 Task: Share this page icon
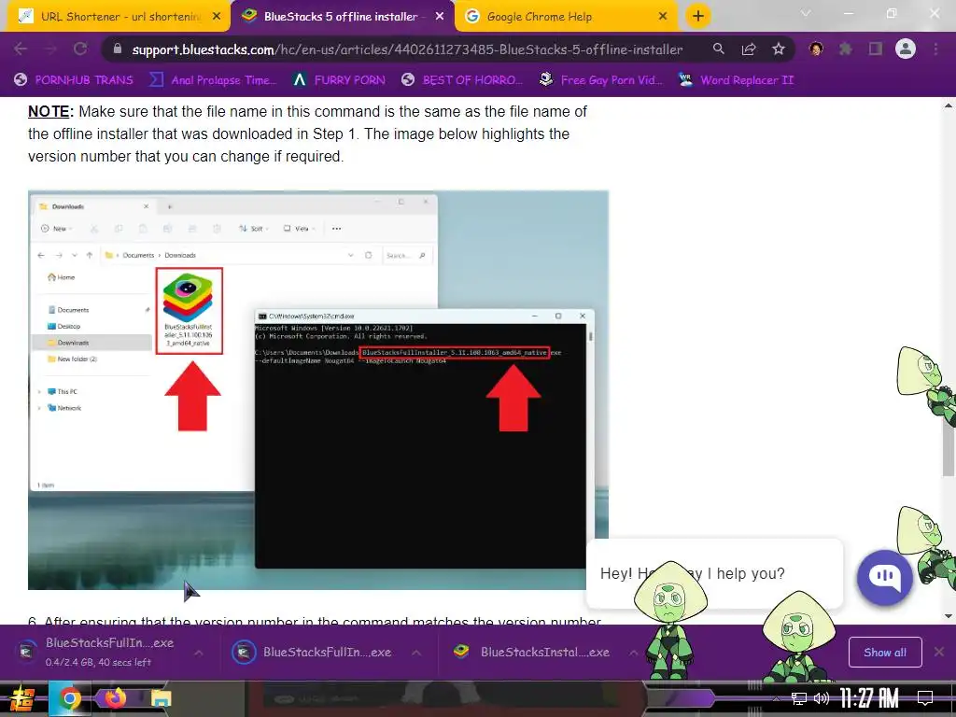[x=749, y=49]
